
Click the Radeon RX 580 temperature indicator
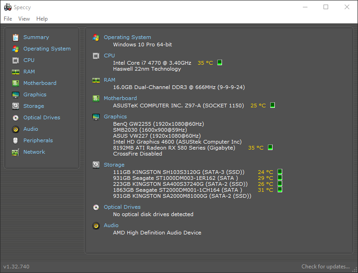pos(270,147)
